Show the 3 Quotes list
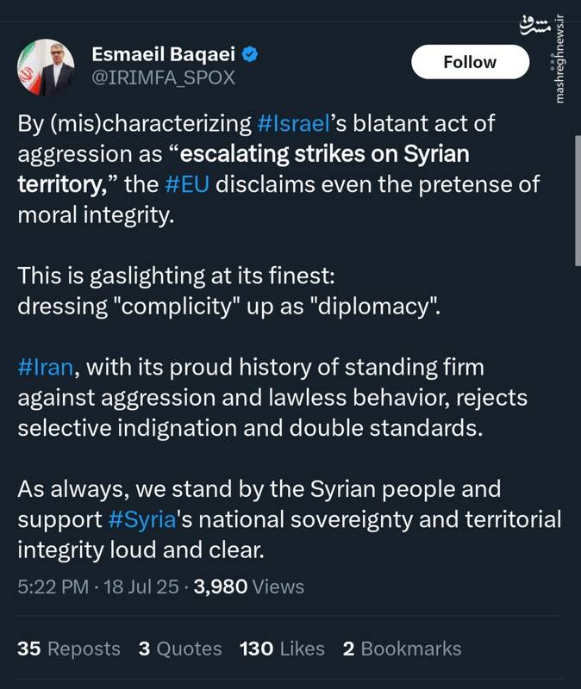The width and height of the screenshot is (581, 689). coord(180,649)
